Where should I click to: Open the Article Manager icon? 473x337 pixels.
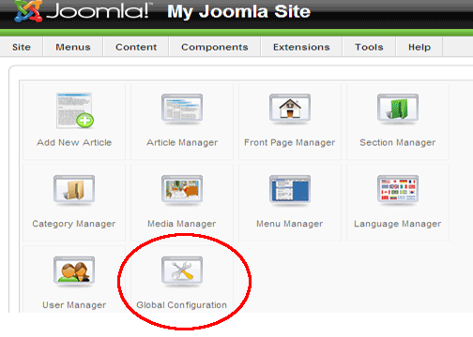(x=182, y=109)
